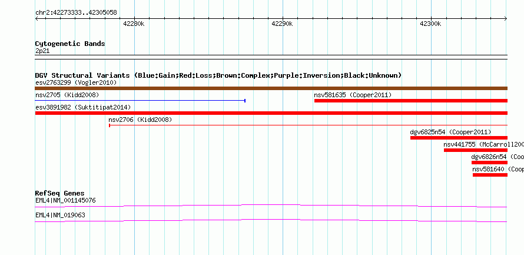Click the DGV Structural Variants track title
Image resolution: width=524 pixels, height=255 pixels.
coord(218,75)
